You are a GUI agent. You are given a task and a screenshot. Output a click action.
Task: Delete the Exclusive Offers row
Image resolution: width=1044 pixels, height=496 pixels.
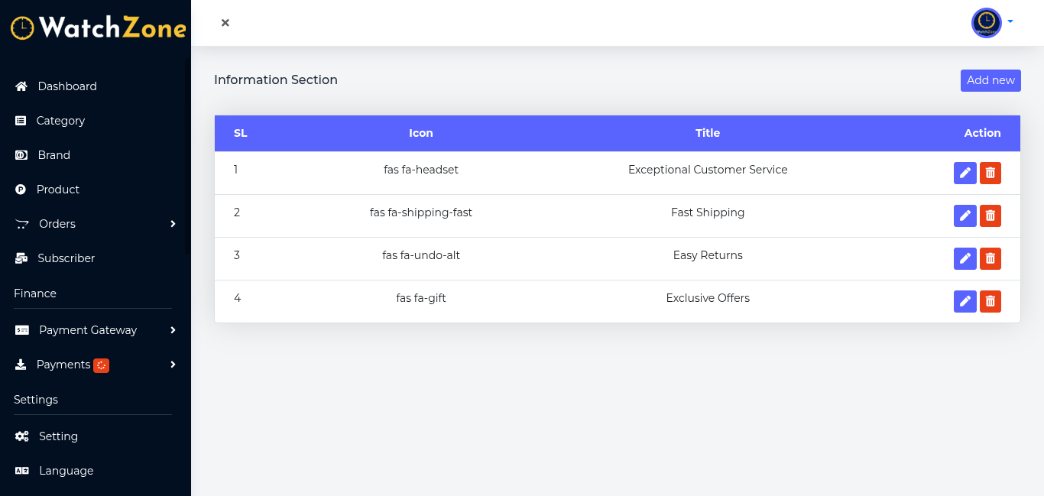click(991, 302)
